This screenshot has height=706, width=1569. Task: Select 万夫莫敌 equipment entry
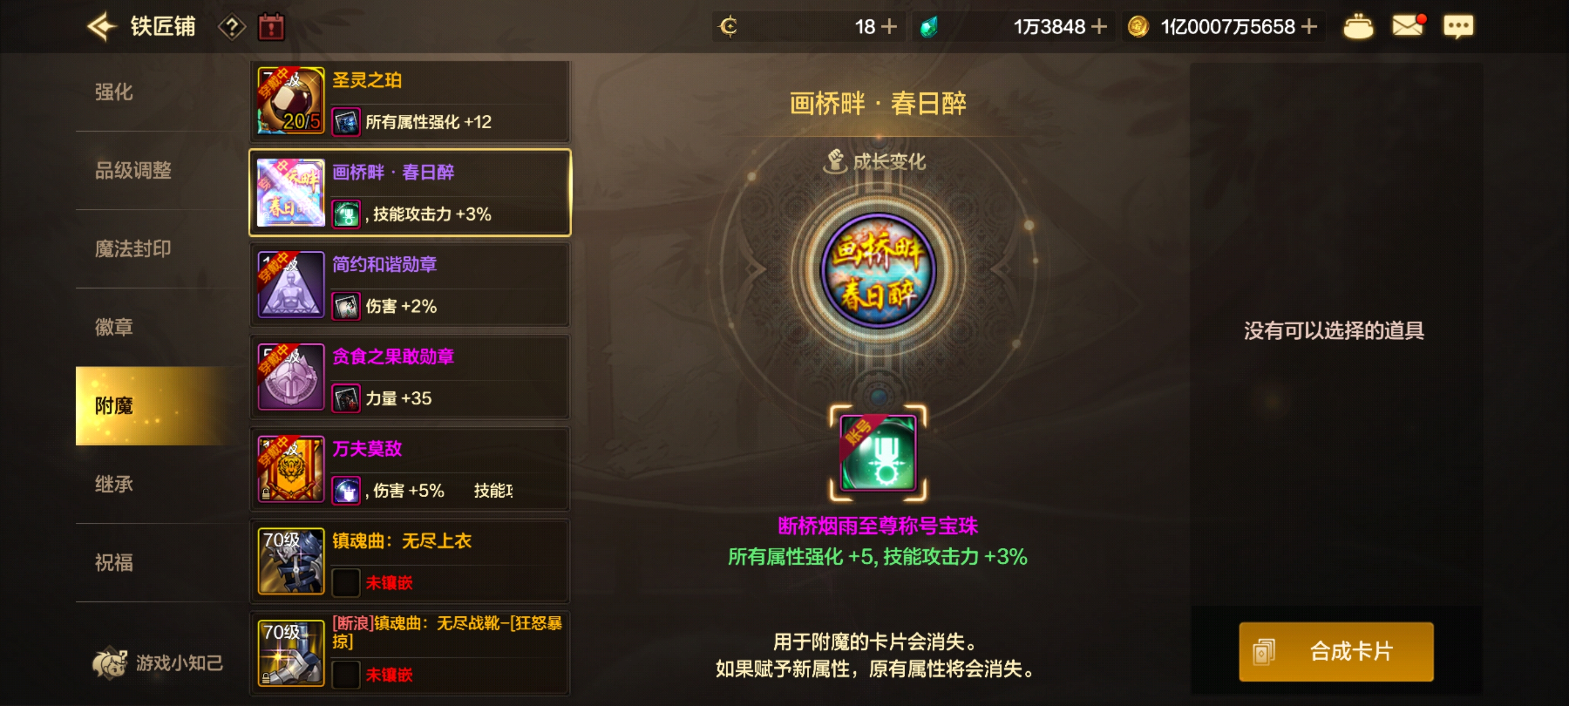pyautogui.click(x=410, y=469)
